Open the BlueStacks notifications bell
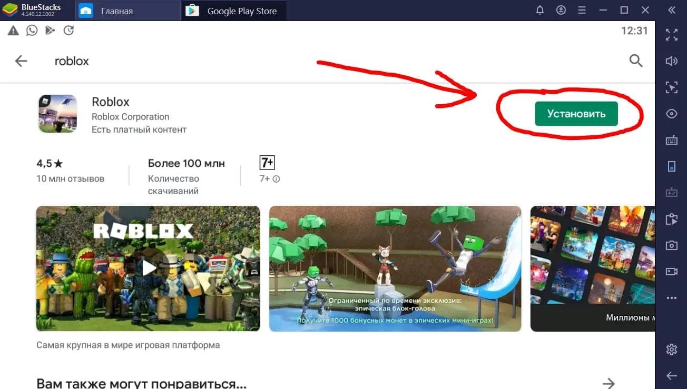687x389 pixels. [539, 11]
